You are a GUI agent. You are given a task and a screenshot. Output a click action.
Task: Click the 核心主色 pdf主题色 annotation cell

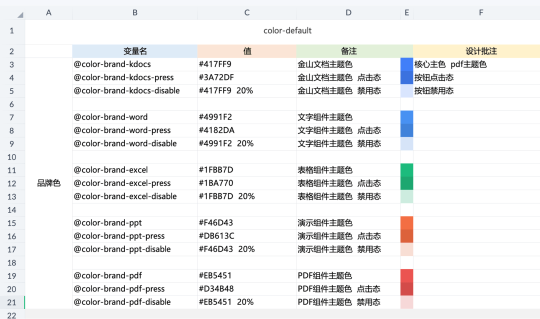coord(476,64)
